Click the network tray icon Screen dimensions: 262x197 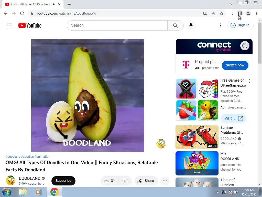click(x=224, y=192)
